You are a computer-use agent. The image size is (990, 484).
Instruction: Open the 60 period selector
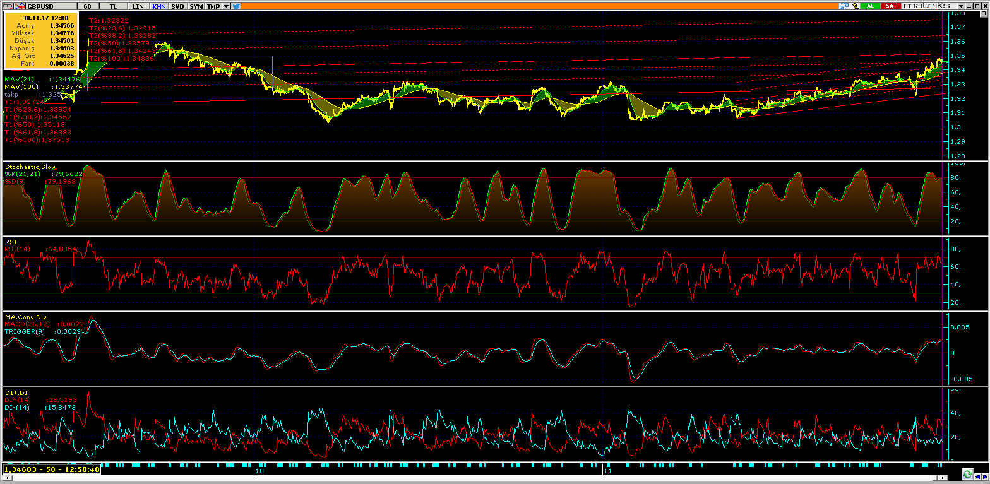[88, 6]
